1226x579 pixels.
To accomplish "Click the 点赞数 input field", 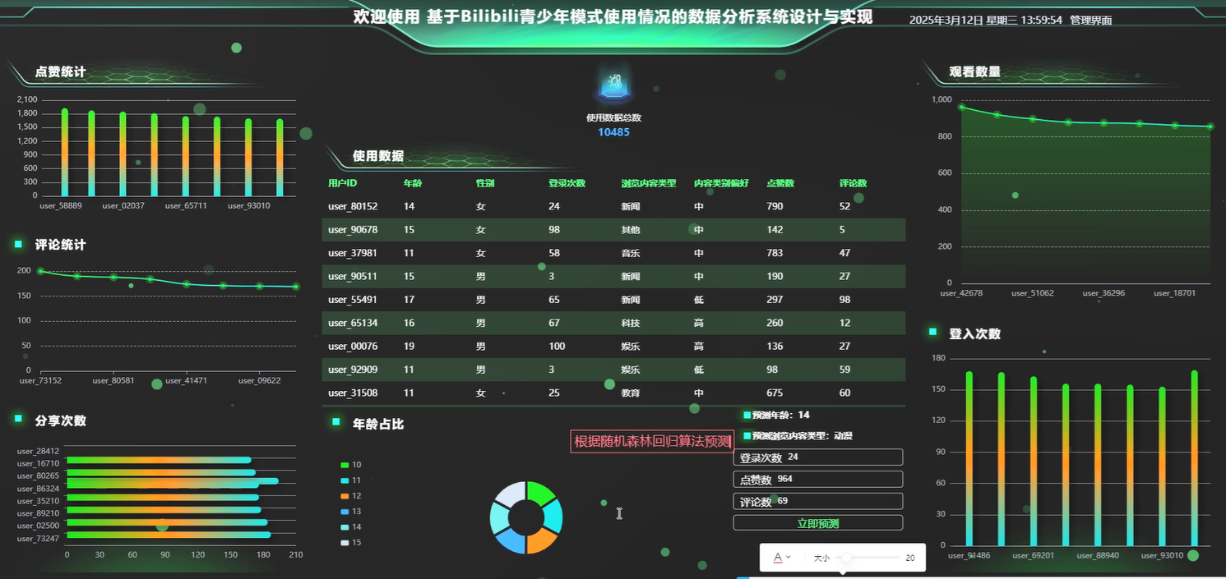I will [x=817, y=479].
